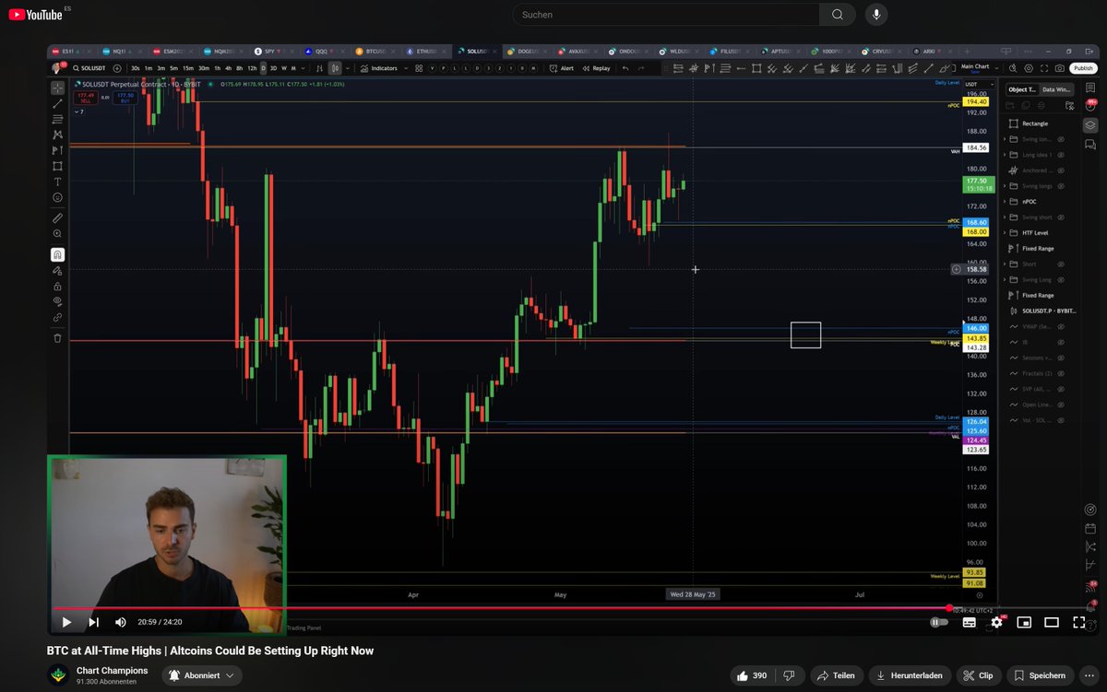Expand the Swing Long folder

tap(1005, 280)
